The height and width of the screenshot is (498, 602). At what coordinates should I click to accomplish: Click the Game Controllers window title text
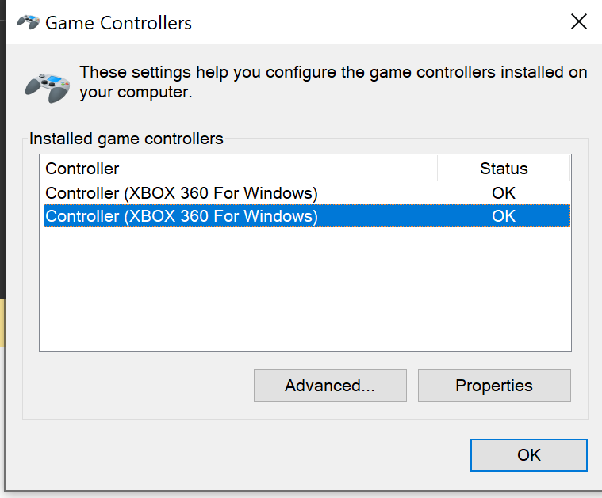coord(119,23)
